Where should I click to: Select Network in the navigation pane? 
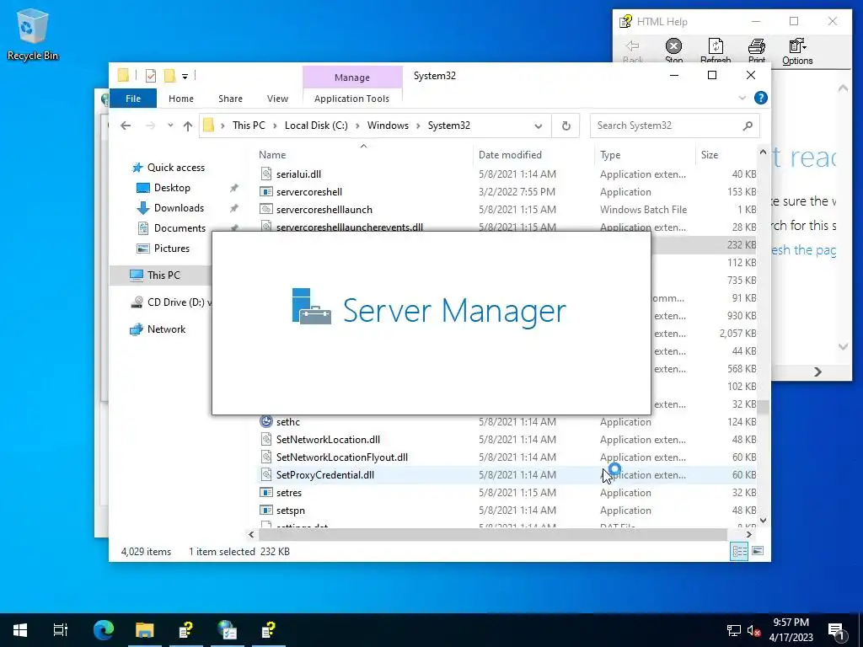[166, 329]
